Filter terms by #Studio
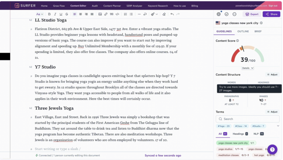 point(258,126)
